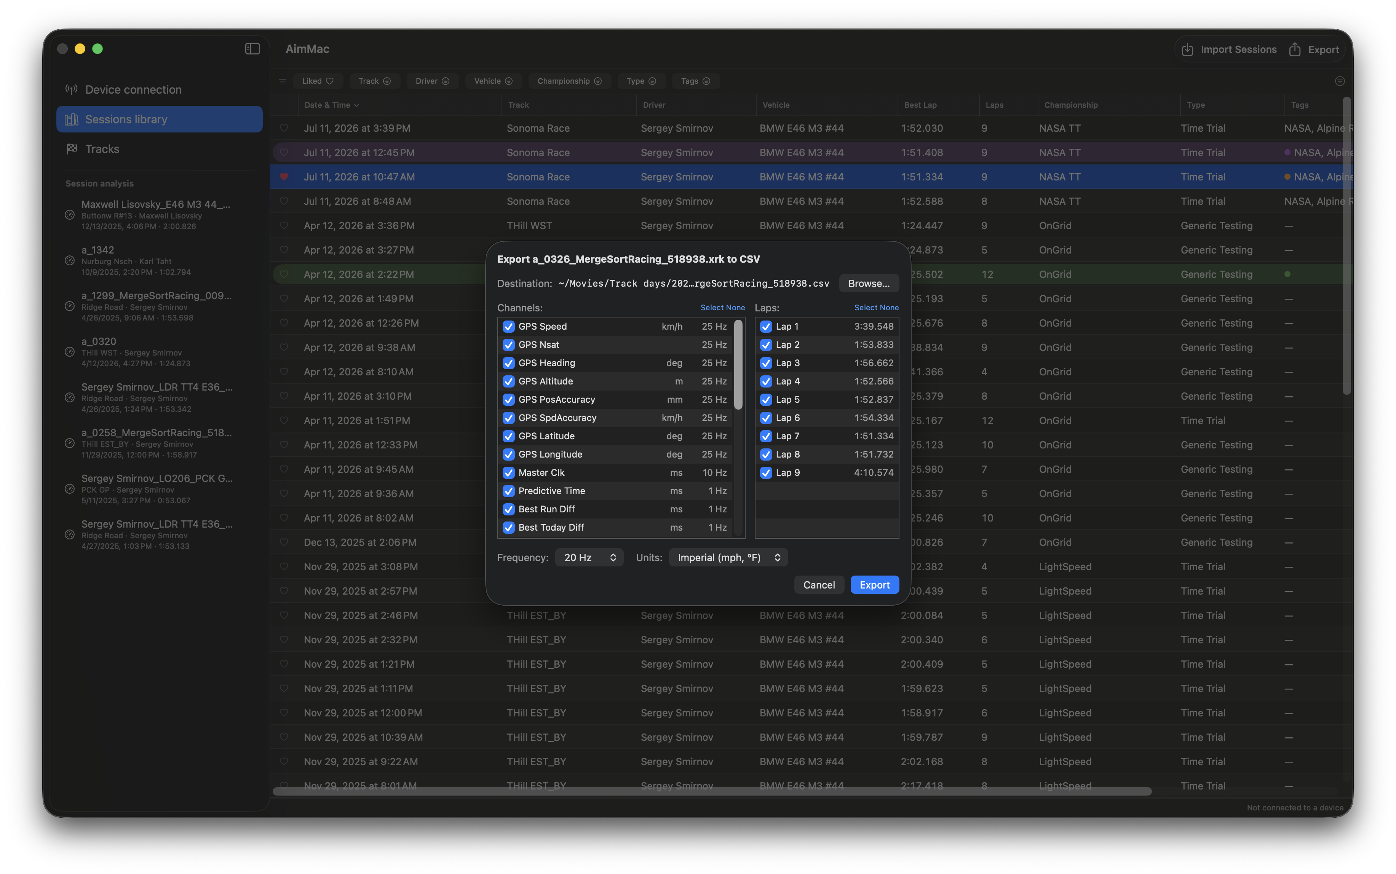Like the Jul 11, 2026 8:48 AM session heart

tap(283, 201)
